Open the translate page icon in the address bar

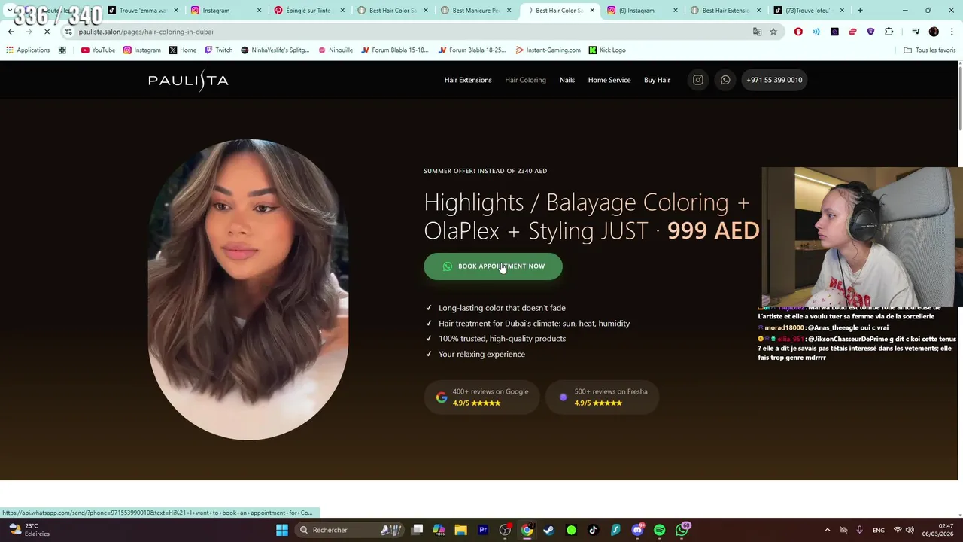[757, 32]
